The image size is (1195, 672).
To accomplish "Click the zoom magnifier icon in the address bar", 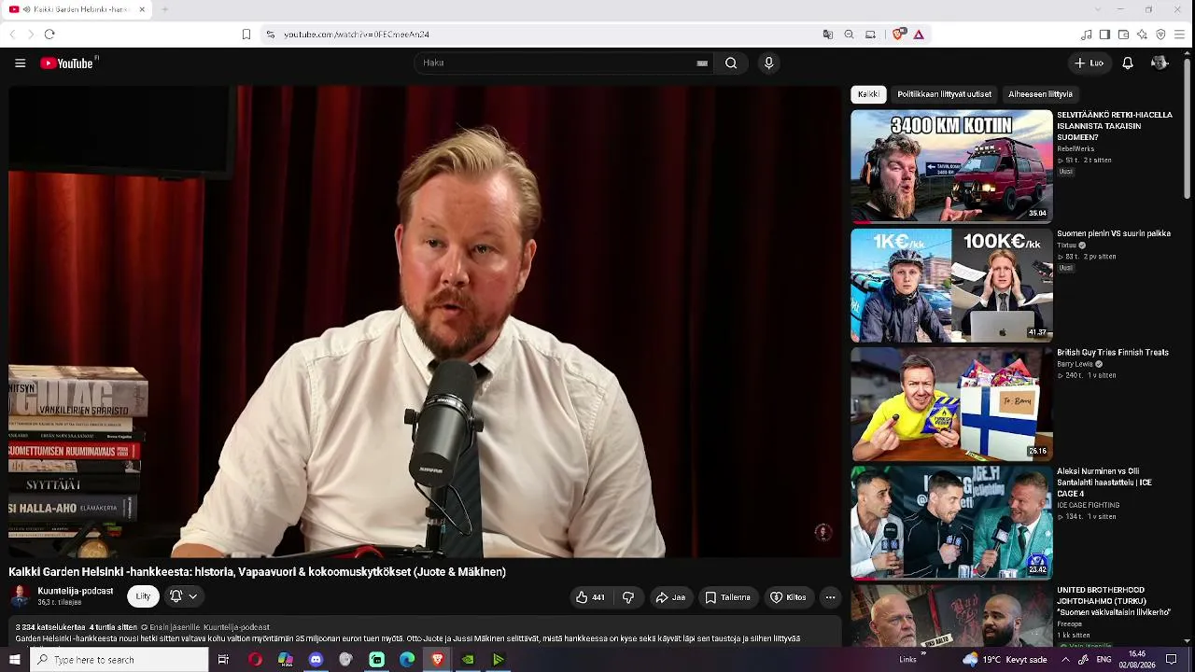I will [849, 35].
